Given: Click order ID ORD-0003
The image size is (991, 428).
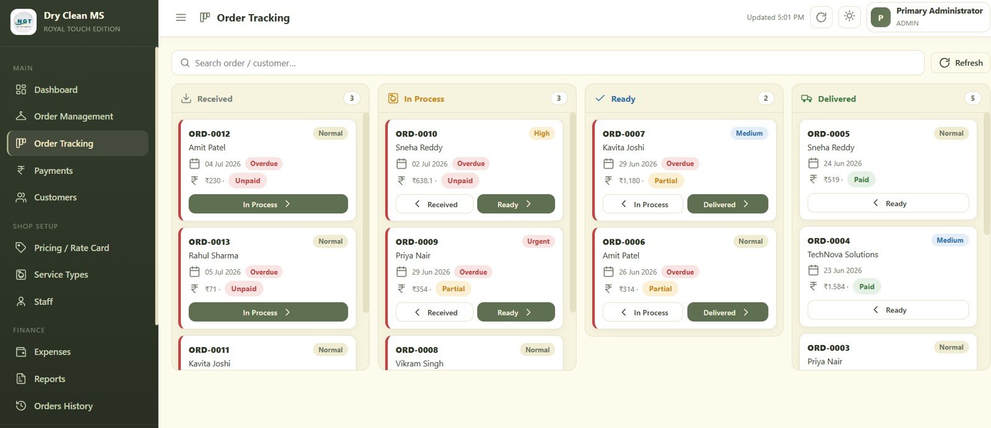Looking at the screenshot, I should (x=829, y=348).
